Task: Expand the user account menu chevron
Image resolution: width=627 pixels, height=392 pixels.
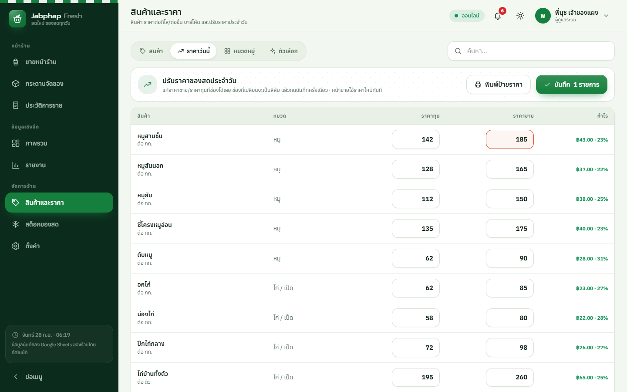Action: click(x=606, y=16)
